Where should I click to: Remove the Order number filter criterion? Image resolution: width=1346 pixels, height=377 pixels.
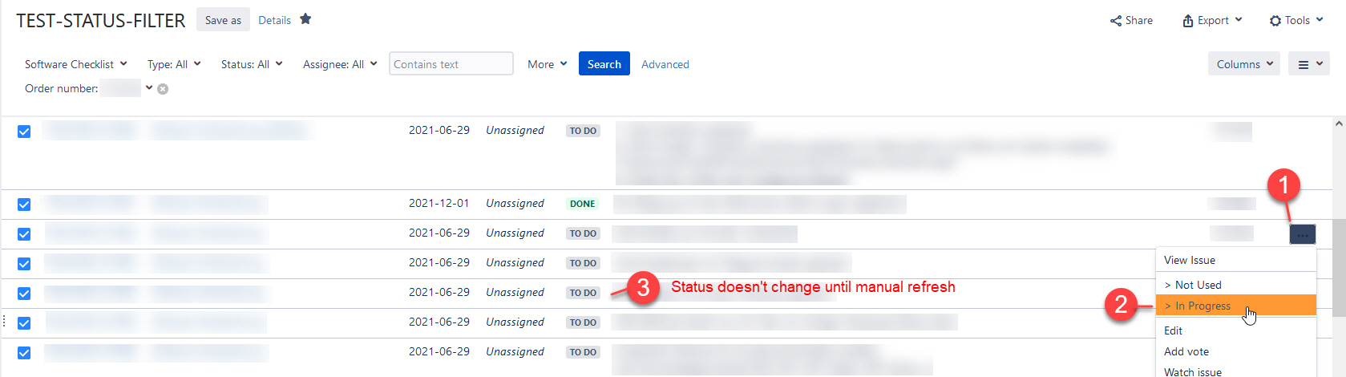163,89
